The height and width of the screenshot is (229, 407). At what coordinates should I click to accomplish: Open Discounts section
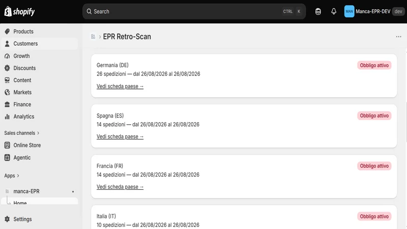tap(24, 68)
